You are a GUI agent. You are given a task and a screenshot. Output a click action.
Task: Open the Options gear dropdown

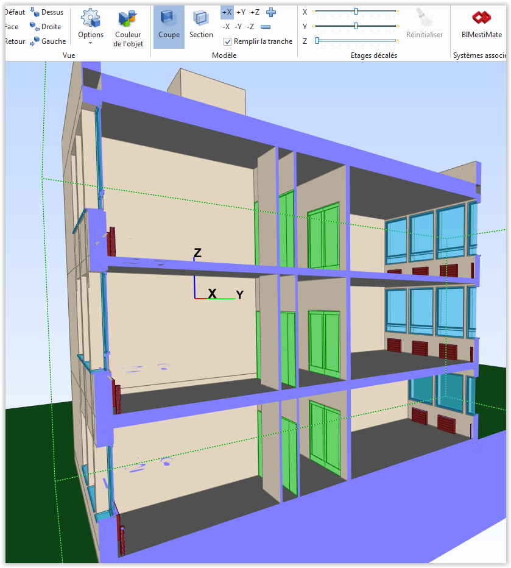(91, 27)
